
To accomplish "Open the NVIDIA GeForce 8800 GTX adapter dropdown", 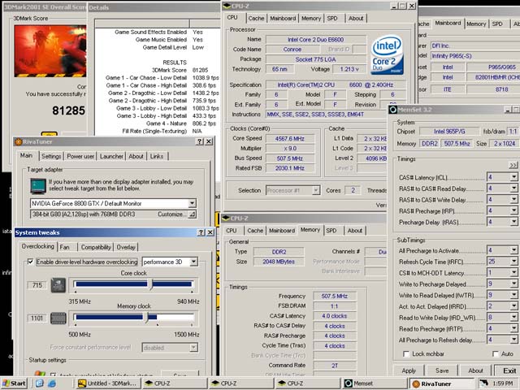I will click(192, 203).
